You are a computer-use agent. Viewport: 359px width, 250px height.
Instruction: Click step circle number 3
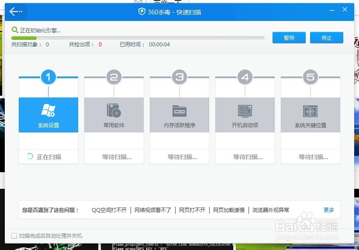(179, 77)
